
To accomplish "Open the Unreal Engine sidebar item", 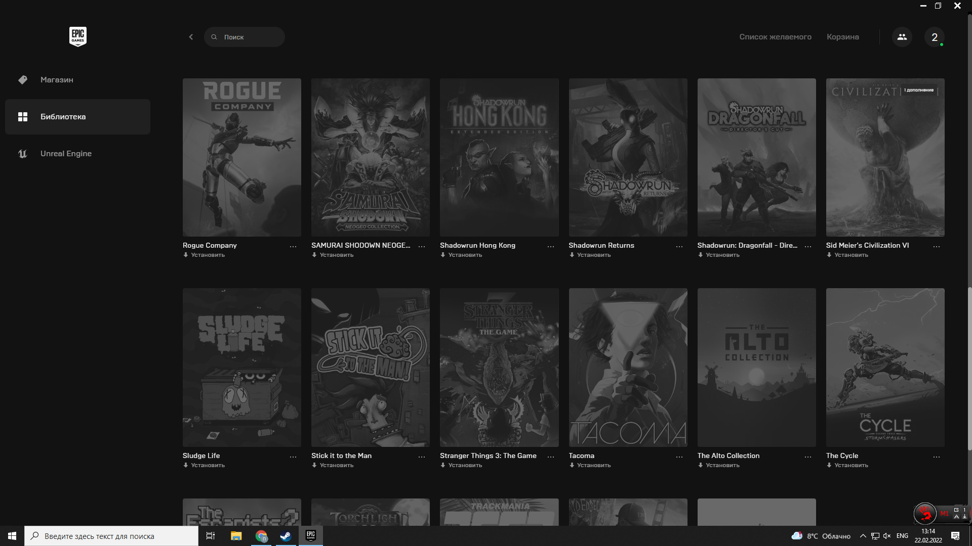I will [77, 154].
